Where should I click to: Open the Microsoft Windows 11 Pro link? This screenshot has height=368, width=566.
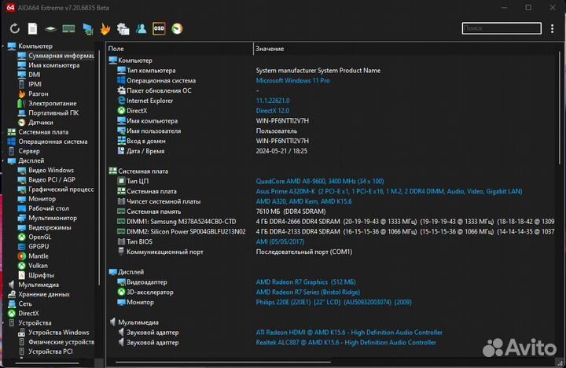click(x=292, y=80)
